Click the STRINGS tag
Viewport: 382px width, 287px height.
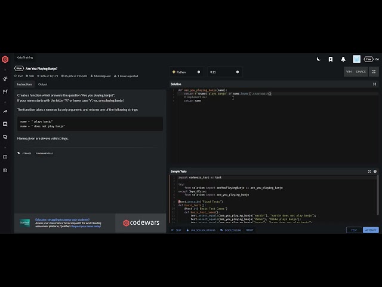coord(27,154)
